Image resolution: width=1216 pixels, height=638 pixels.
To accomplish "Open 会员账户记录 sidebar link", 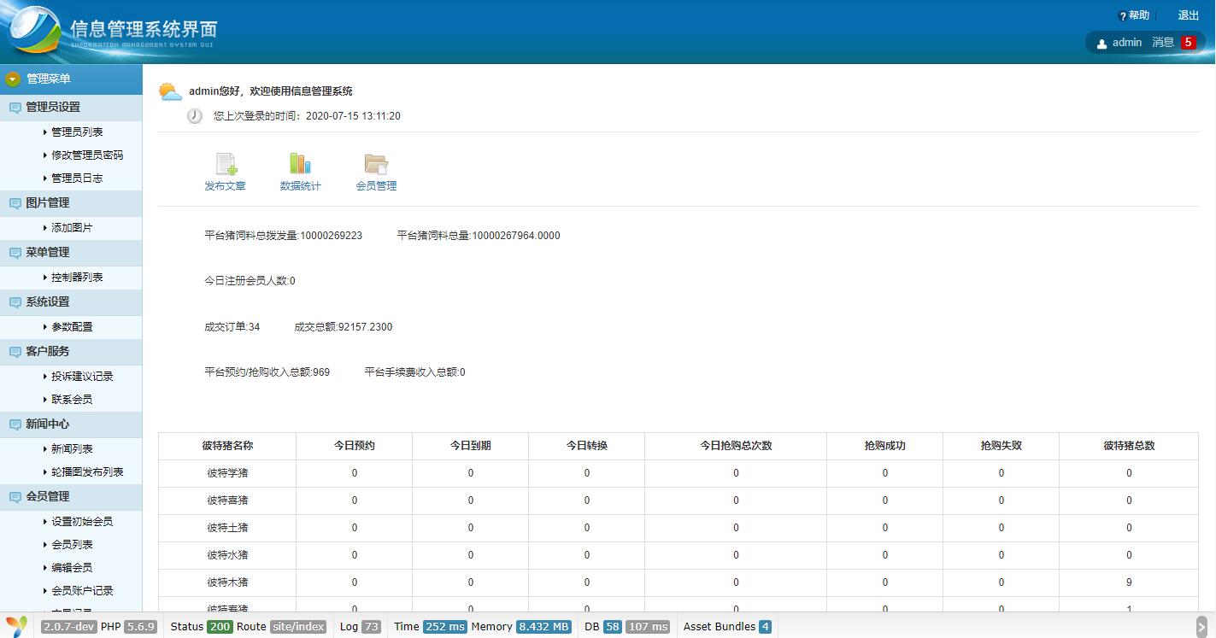I will point(82,591).
